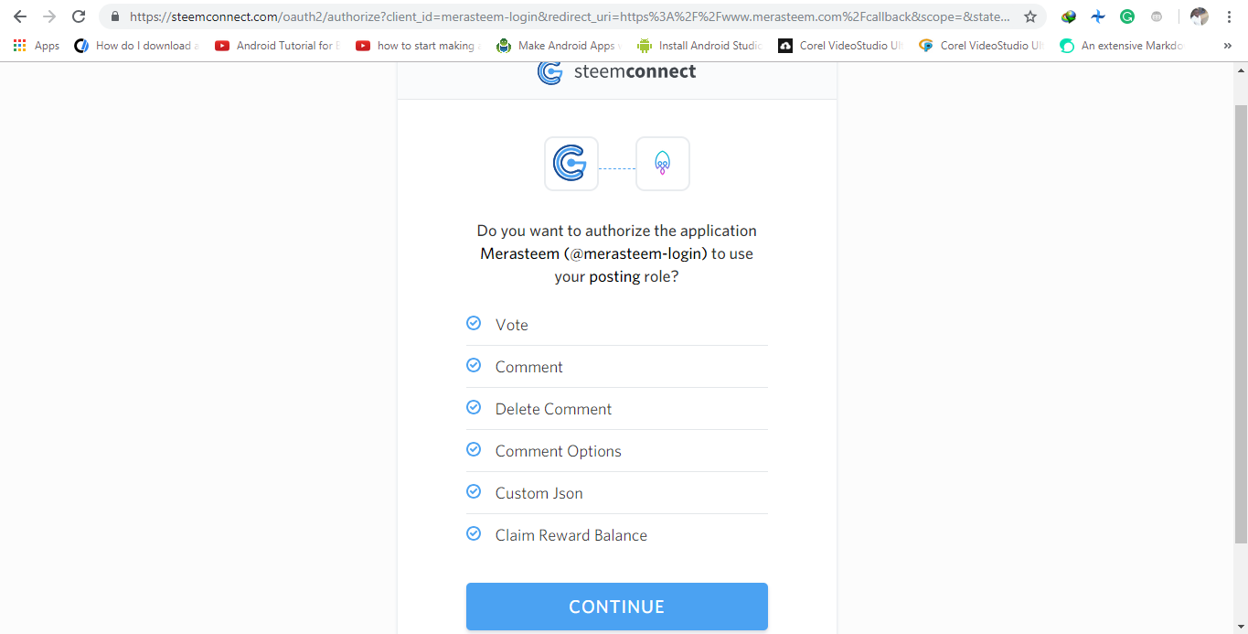The height and width of the screenshot is (634, 1248).
Task: Click the page's vertical scrollbar
Action: (x=1241, y=320)
